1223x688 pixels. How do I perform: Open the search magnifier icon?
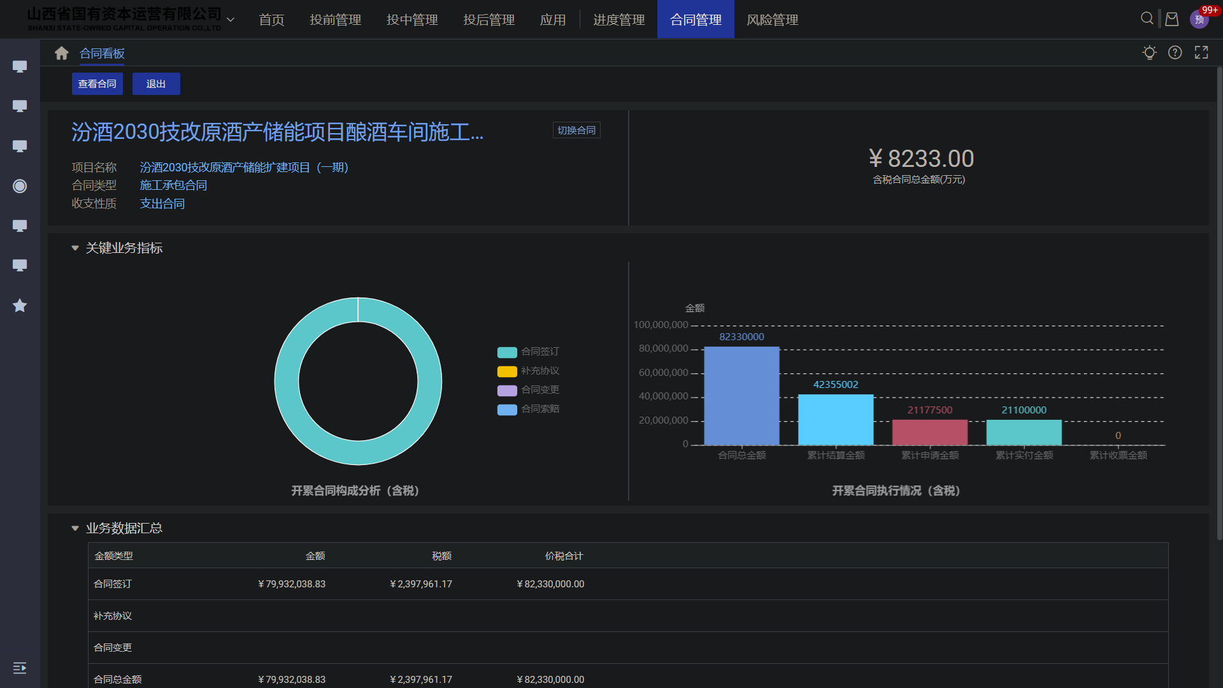click(1147, 18)
